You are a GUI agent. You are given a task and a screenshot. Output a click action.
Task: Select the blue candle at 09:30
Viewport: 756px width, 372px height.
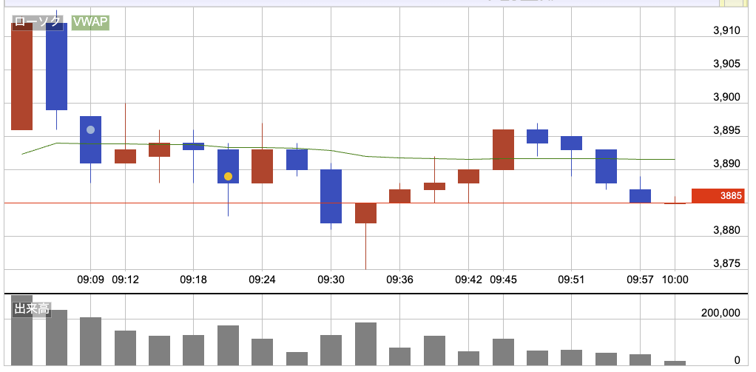coord(331,196)
